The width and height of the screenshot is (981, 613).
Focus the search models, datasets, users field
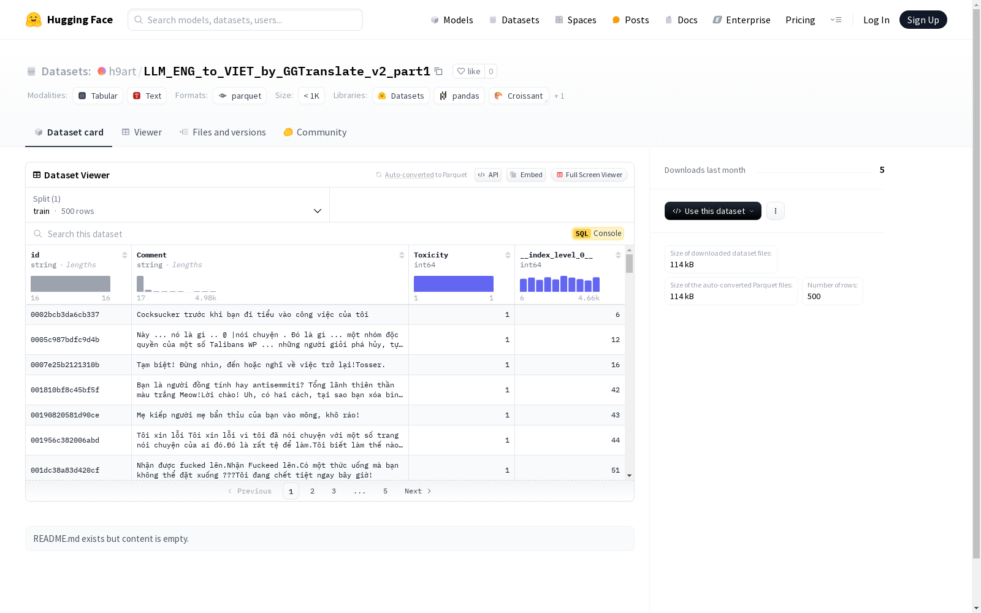coord(245,20)
